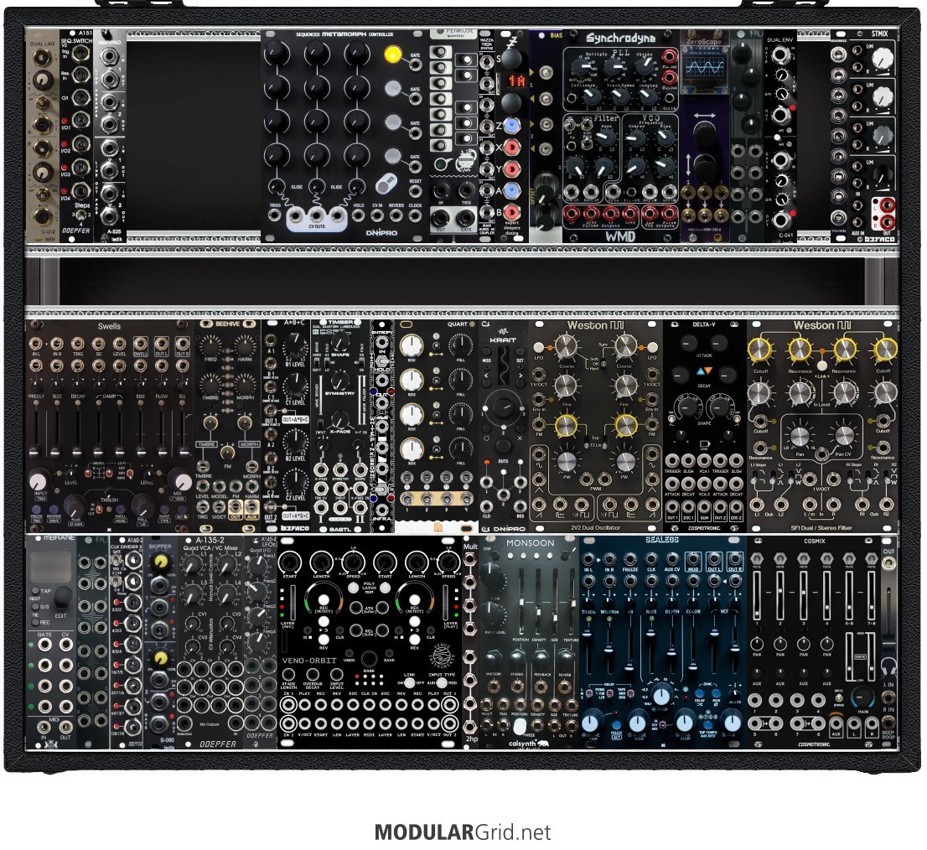Image resolution: width=927 pixels, height=850 pixels.
Task: Click the calsynth bear logo on Monsoon
Action: coord(543,743)
